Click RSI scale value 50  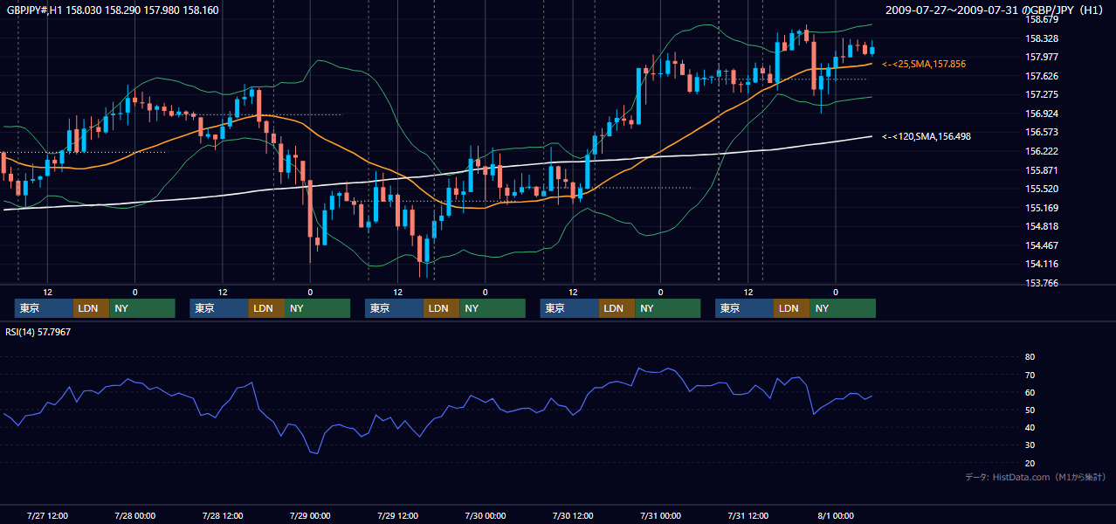(x=1030, y=410)
